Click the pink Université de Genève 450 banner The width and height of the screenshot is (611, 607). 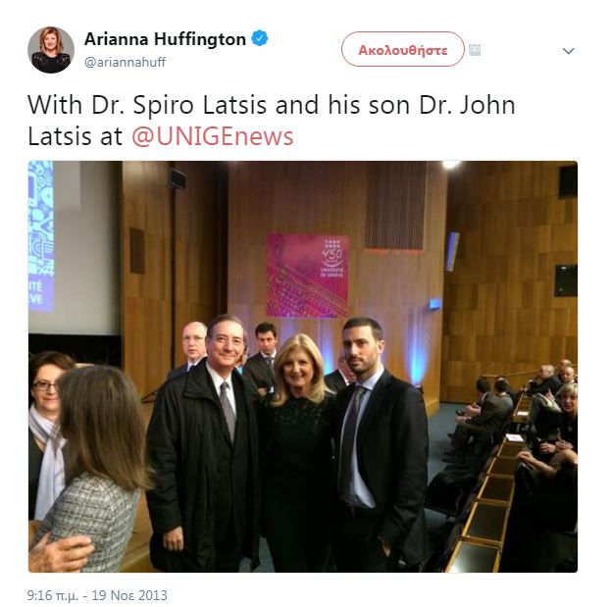tap(307, 275)
